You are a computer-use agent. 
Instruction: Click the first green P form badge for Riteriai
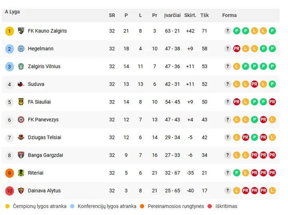[236, 173]
